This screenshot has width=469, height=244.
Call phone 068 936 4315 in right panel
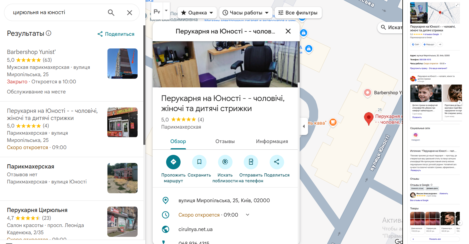425,60
